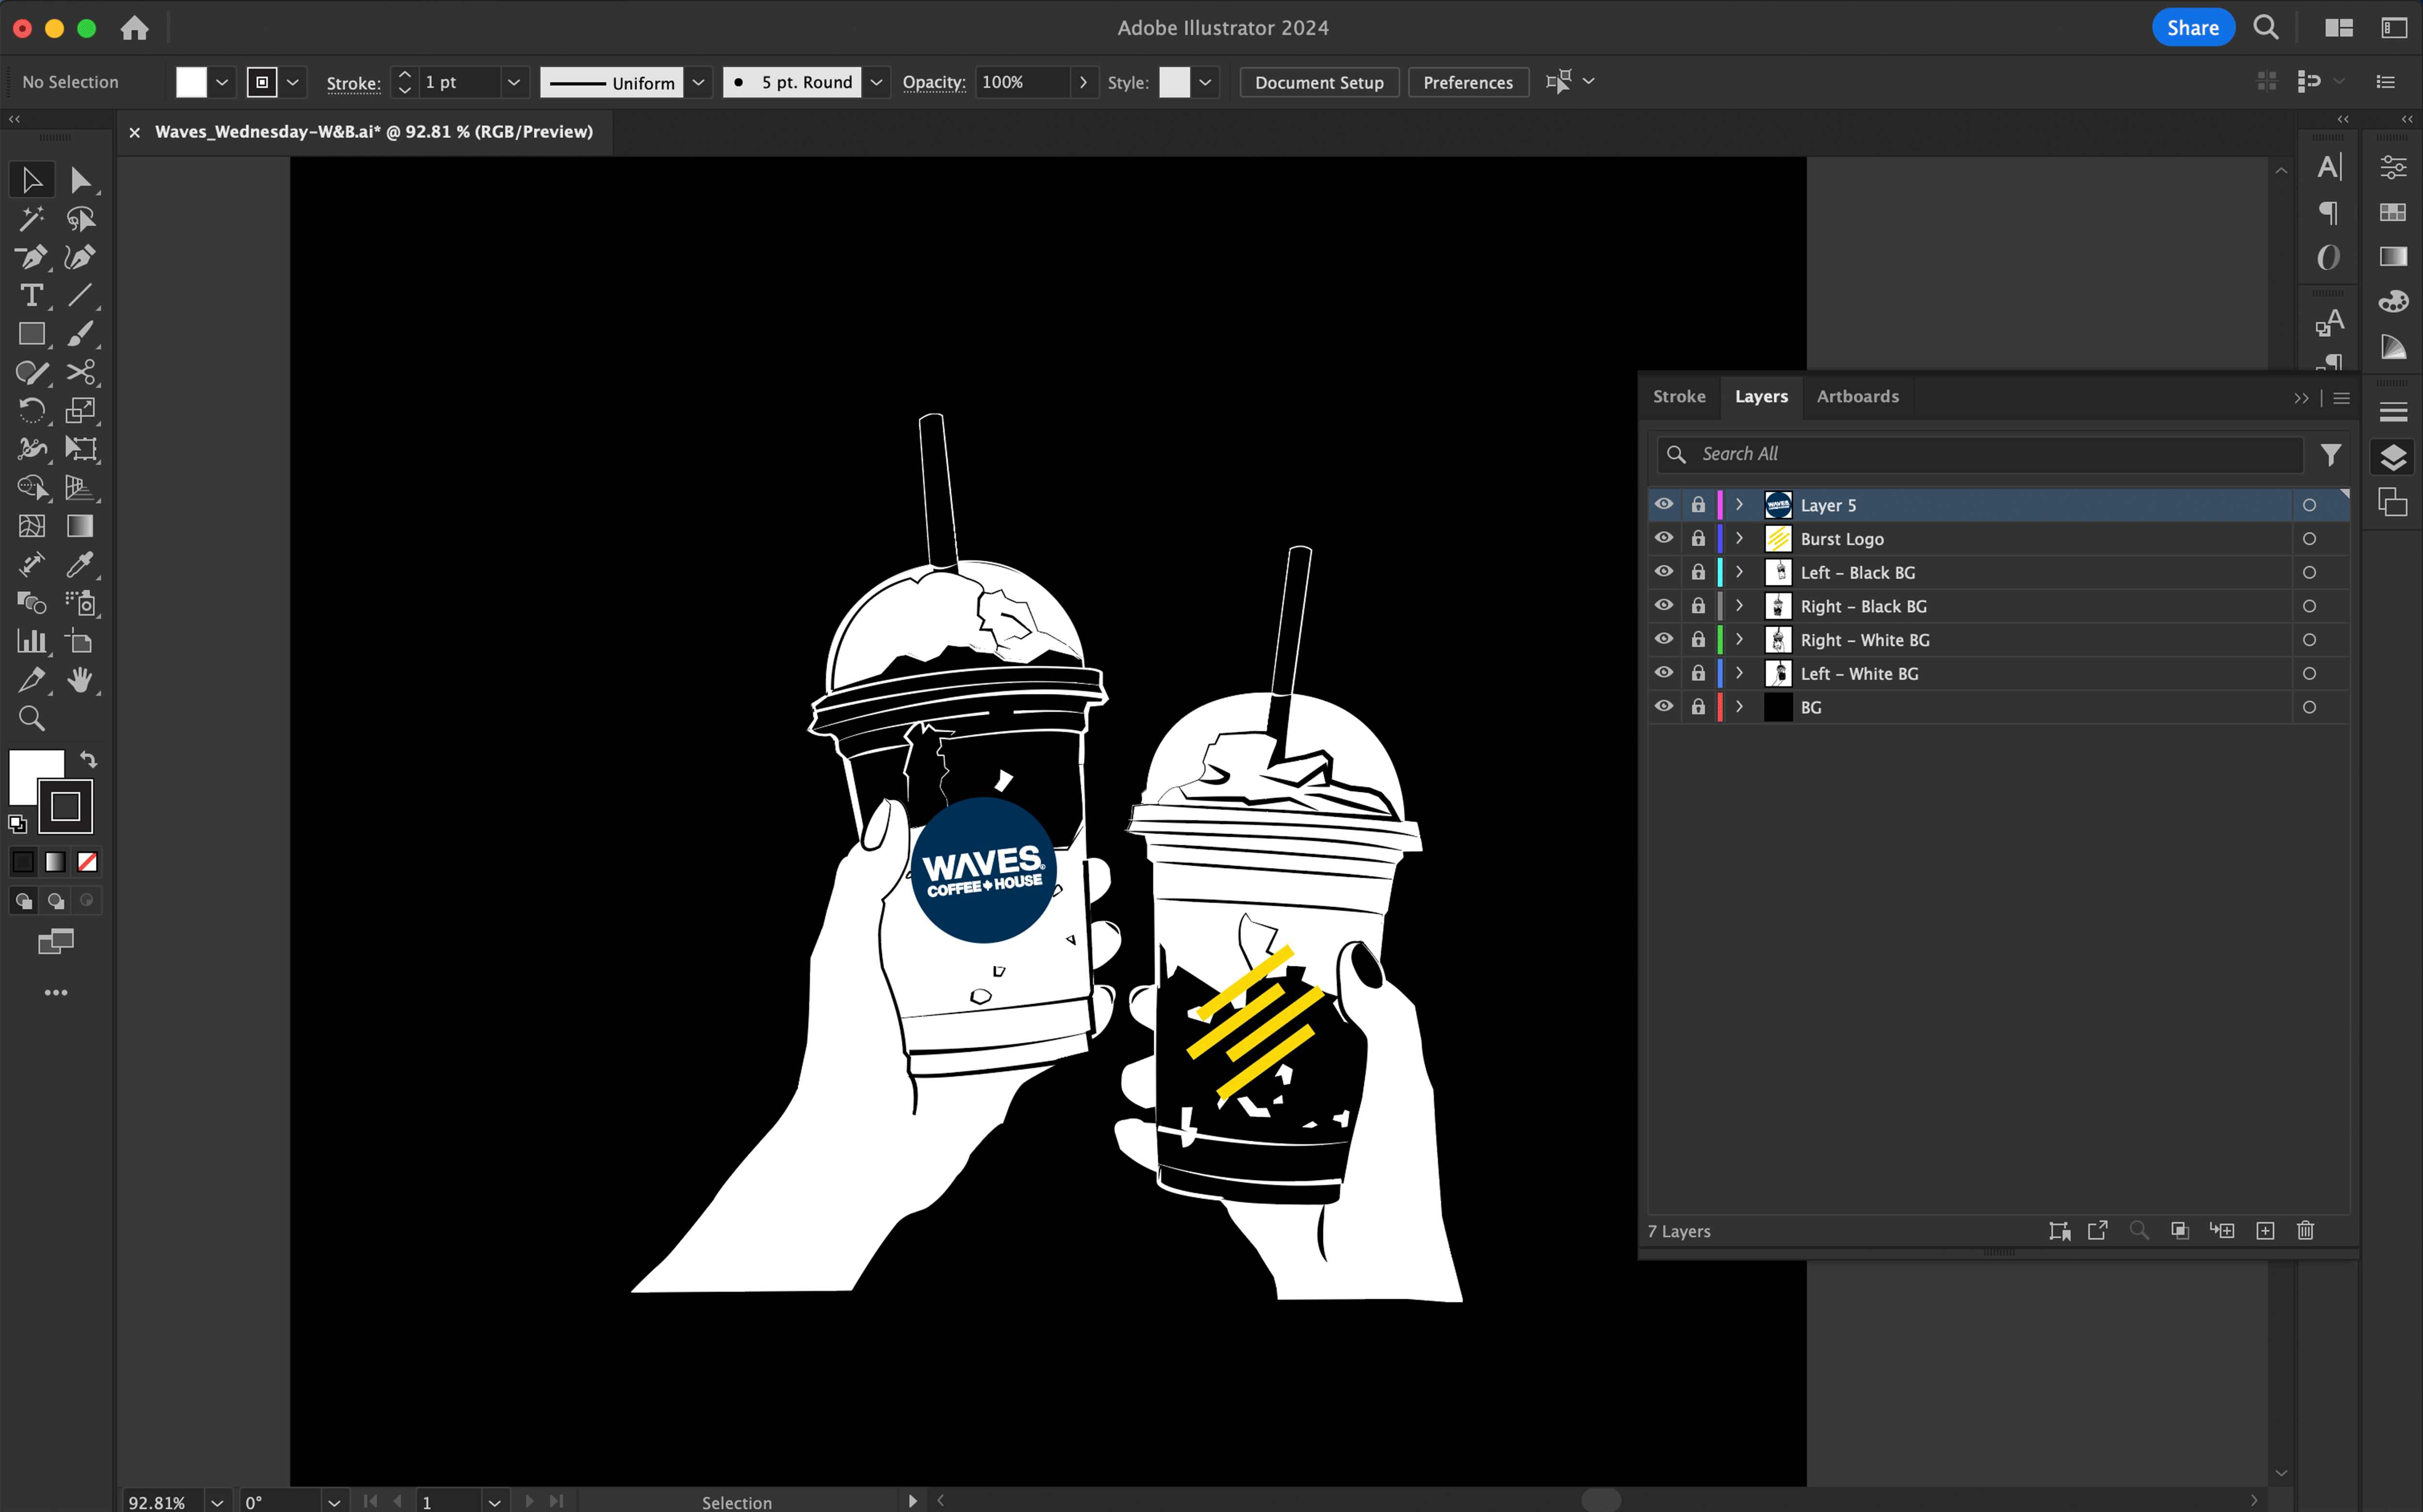
Task: Click the Opacity percentage input field
Action: tap(1019, 82)
